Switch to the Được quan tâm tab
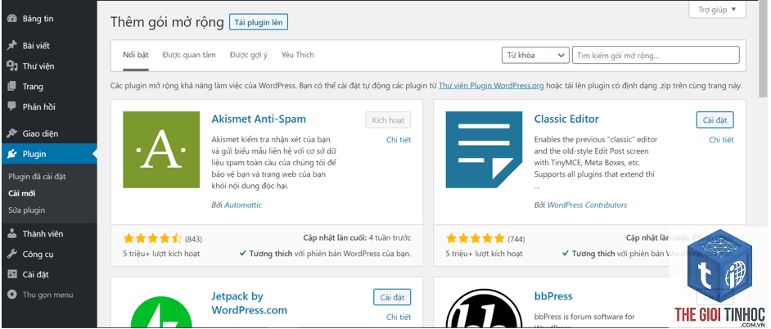 [x=189, y=55]
